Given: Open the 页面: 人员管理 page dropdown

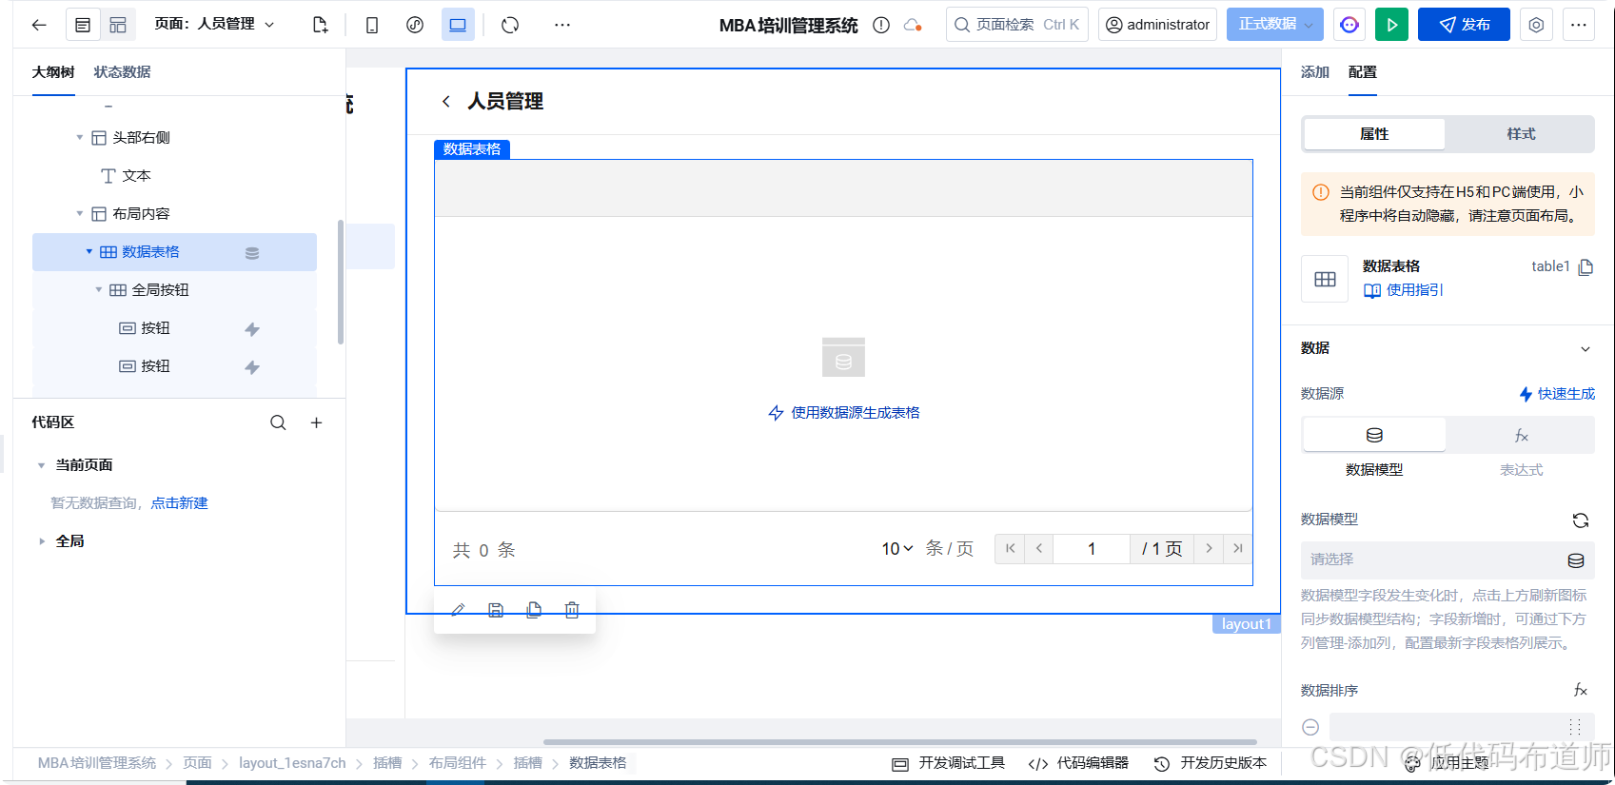Looking at the screenshot, I should click(x=215, y=24).
